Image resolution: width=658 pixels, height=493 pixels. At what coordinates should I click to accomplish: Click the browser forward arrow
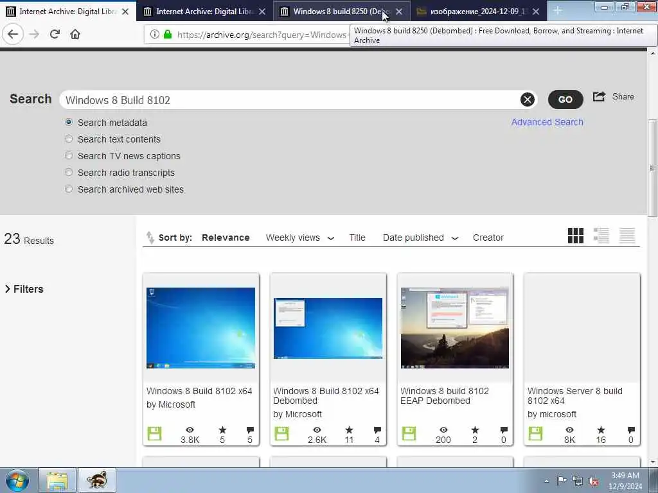pos(34,34)
